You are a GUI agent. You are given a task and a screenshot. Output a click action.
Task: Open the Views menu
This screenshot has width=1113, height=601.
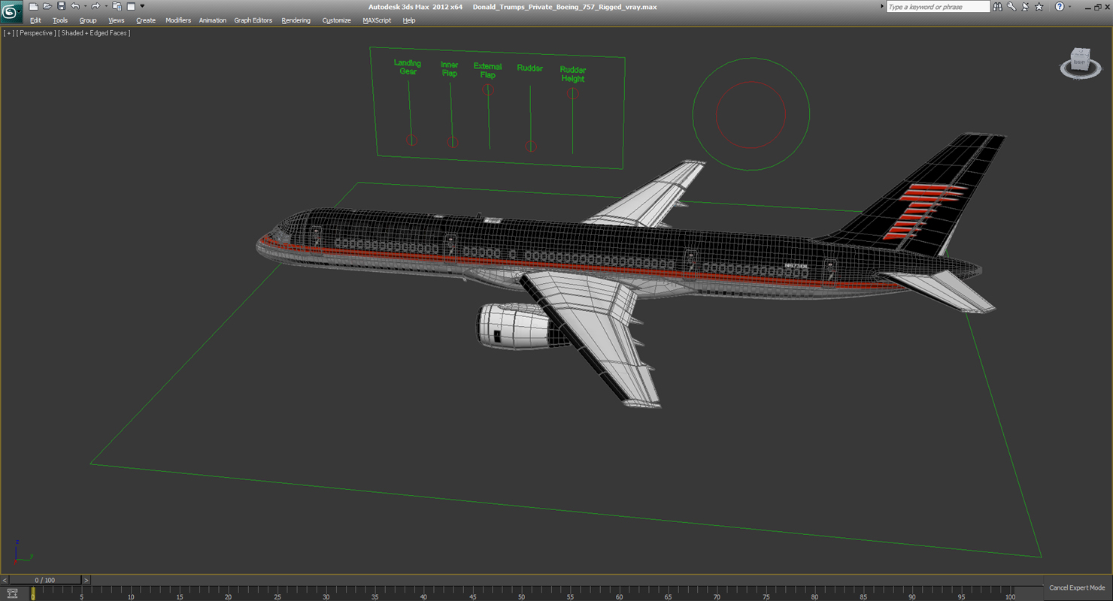click(117, 20)
